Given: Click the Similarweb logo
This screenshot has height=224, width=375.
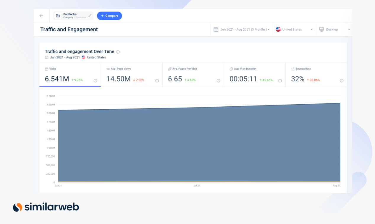Looking at the screenshot, I should (x=46, y=207).
